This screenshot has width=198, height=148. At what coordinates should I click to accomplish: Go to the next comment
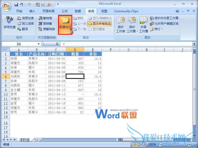pyautogui.click(x=80, y=29)
